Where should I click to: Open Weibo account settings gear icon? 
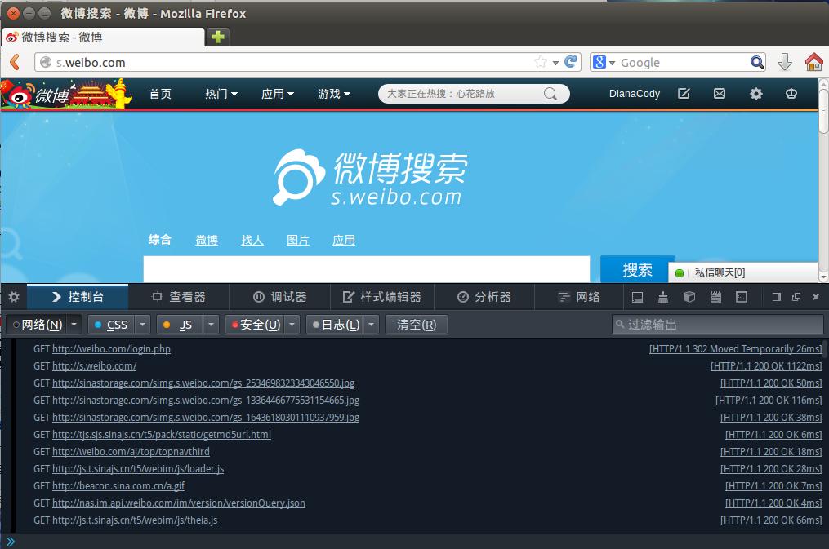pos(755,94)
